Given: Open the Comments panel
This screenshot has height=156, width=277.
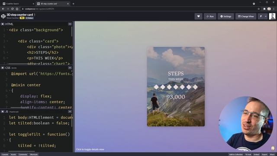Looking at the screenshot, I should (x=23, y=154).
